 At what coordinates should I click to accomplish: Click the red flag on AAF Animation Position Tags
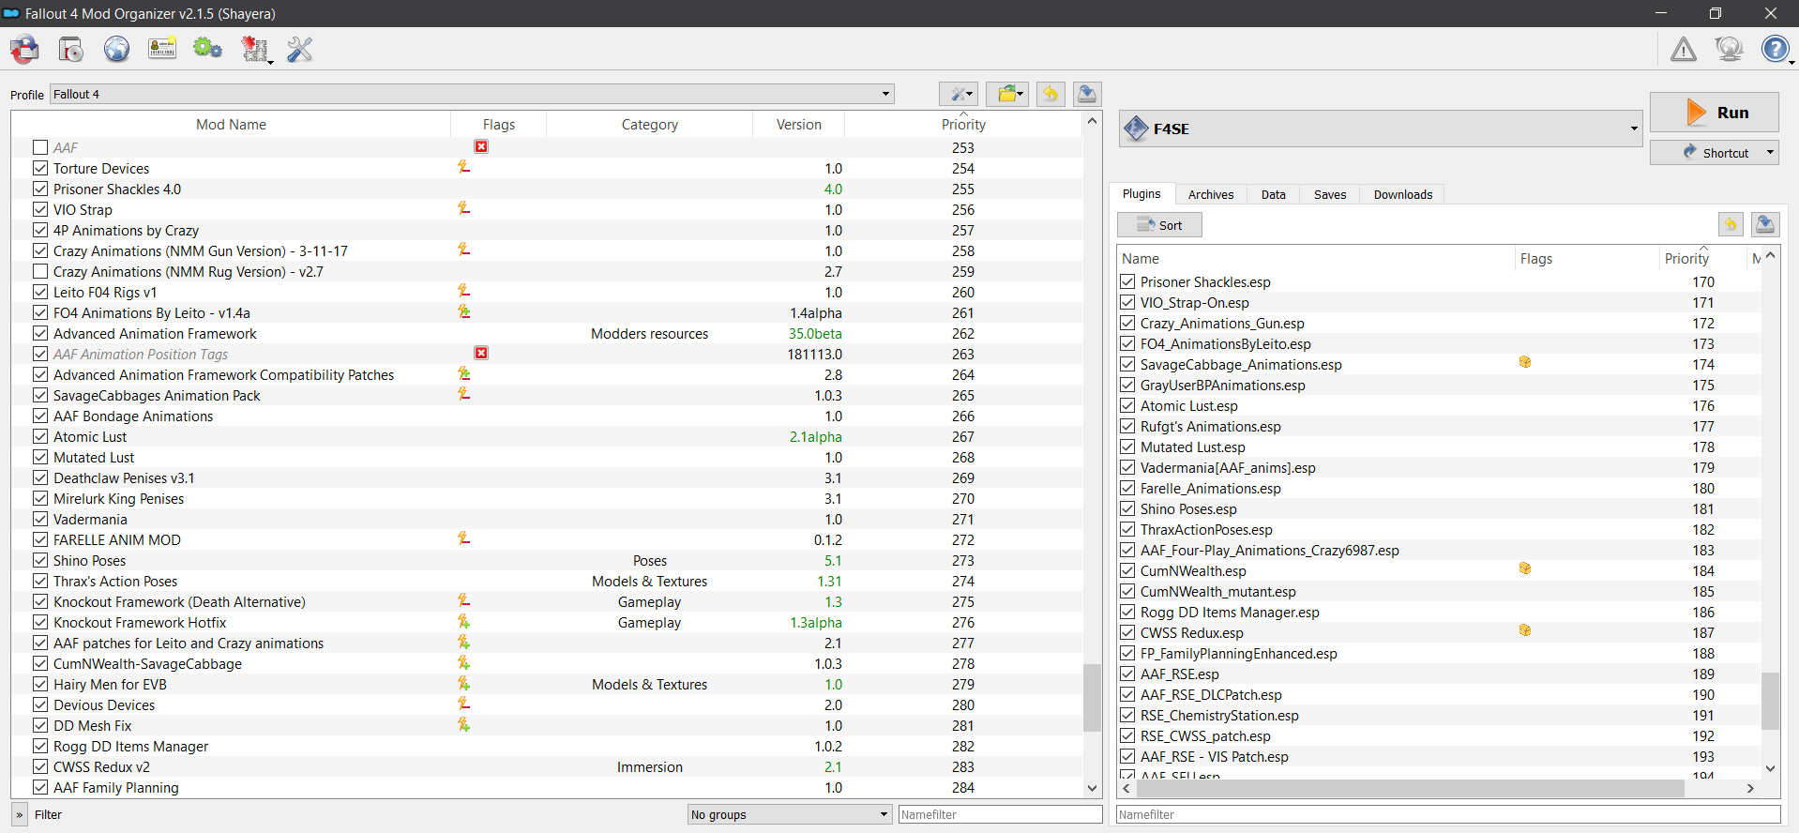coord(481,354)
